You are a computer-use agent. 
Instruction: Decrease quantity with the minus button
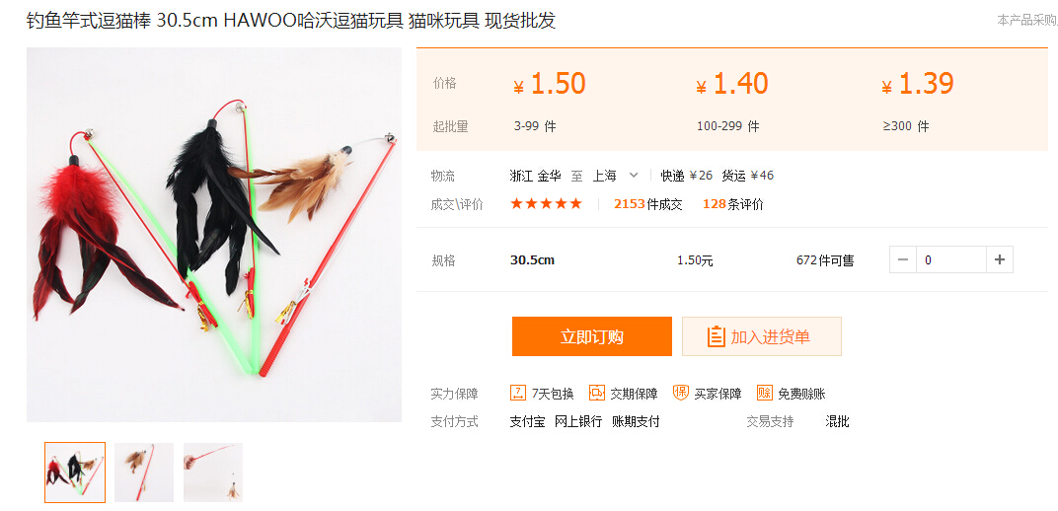[903, 259]
